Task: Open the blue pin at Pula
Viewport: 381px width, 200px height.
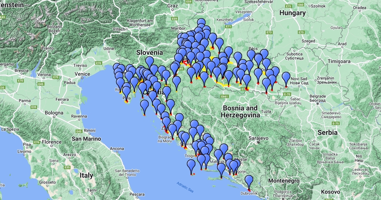Action: click(x=126, y=93)
